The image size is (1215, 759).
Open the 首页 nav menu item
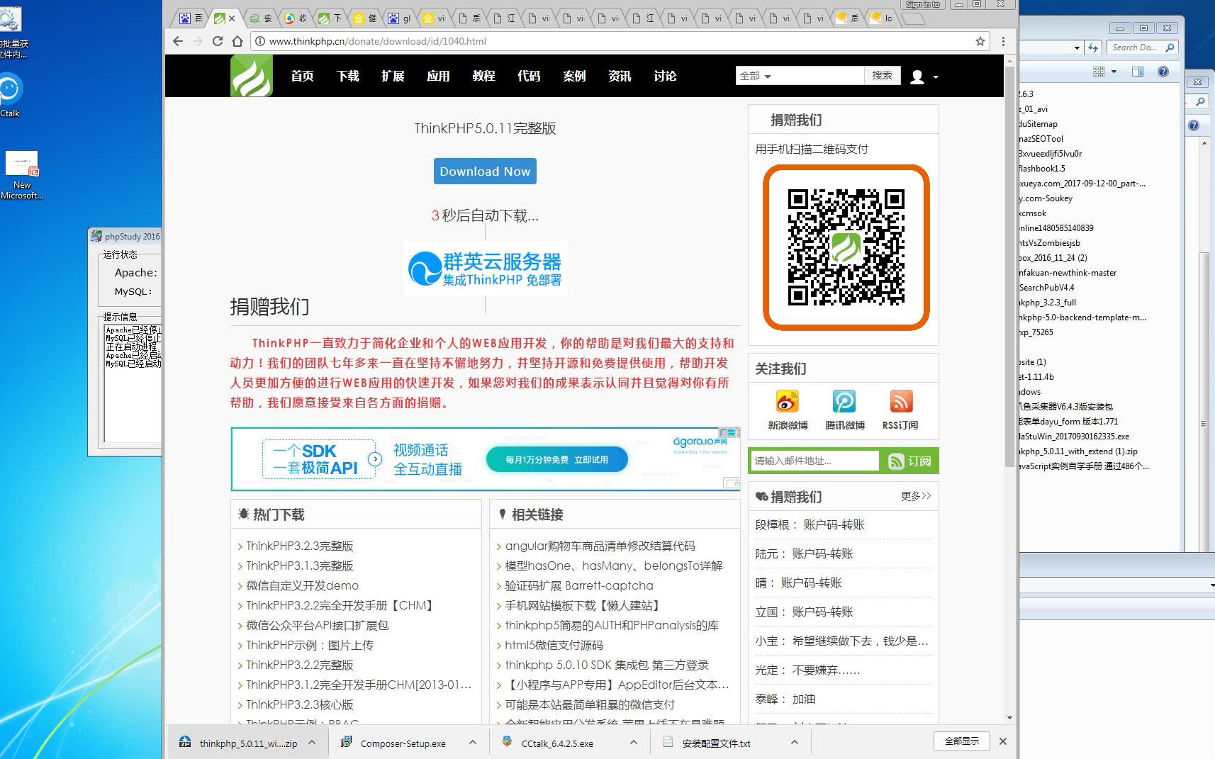point(303,76)
